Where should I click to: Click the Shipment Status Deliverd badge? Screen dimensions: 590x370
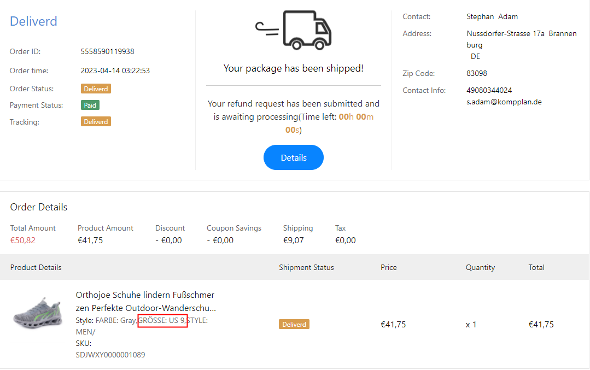click(x=294, y=324)
